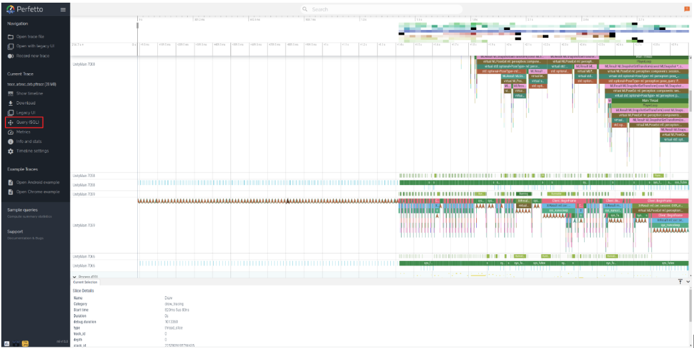
Task: Open Query (SQL) page
Action: [25, 122]
